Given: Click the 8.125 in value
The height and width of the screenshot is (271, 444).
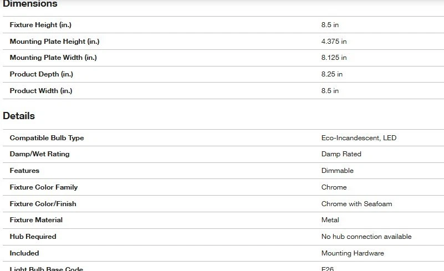Looking at the screenshot, I should [x=334, y=58].
